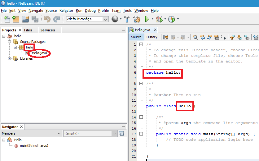
Task: Clean and Build with hammer-broom icon
Action: click(x=137, y=19)
